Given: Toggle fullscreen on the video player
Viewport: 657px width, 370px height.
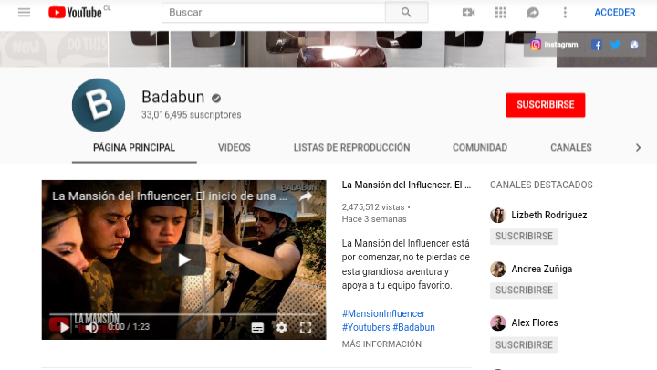Looking at the screenshot, I should pyautogui.click(x=306, y=327).
